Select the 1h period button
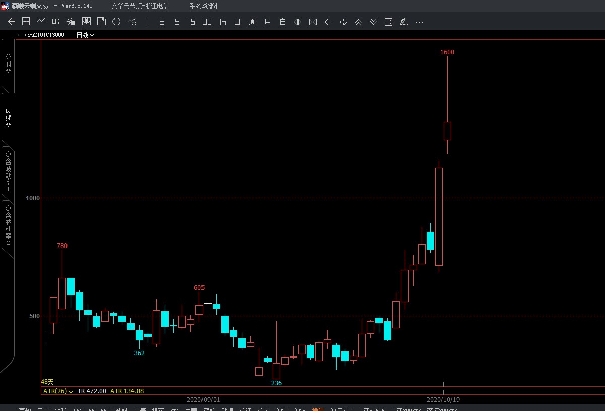This screenshot has width=605, height=411. coord(222,22)
